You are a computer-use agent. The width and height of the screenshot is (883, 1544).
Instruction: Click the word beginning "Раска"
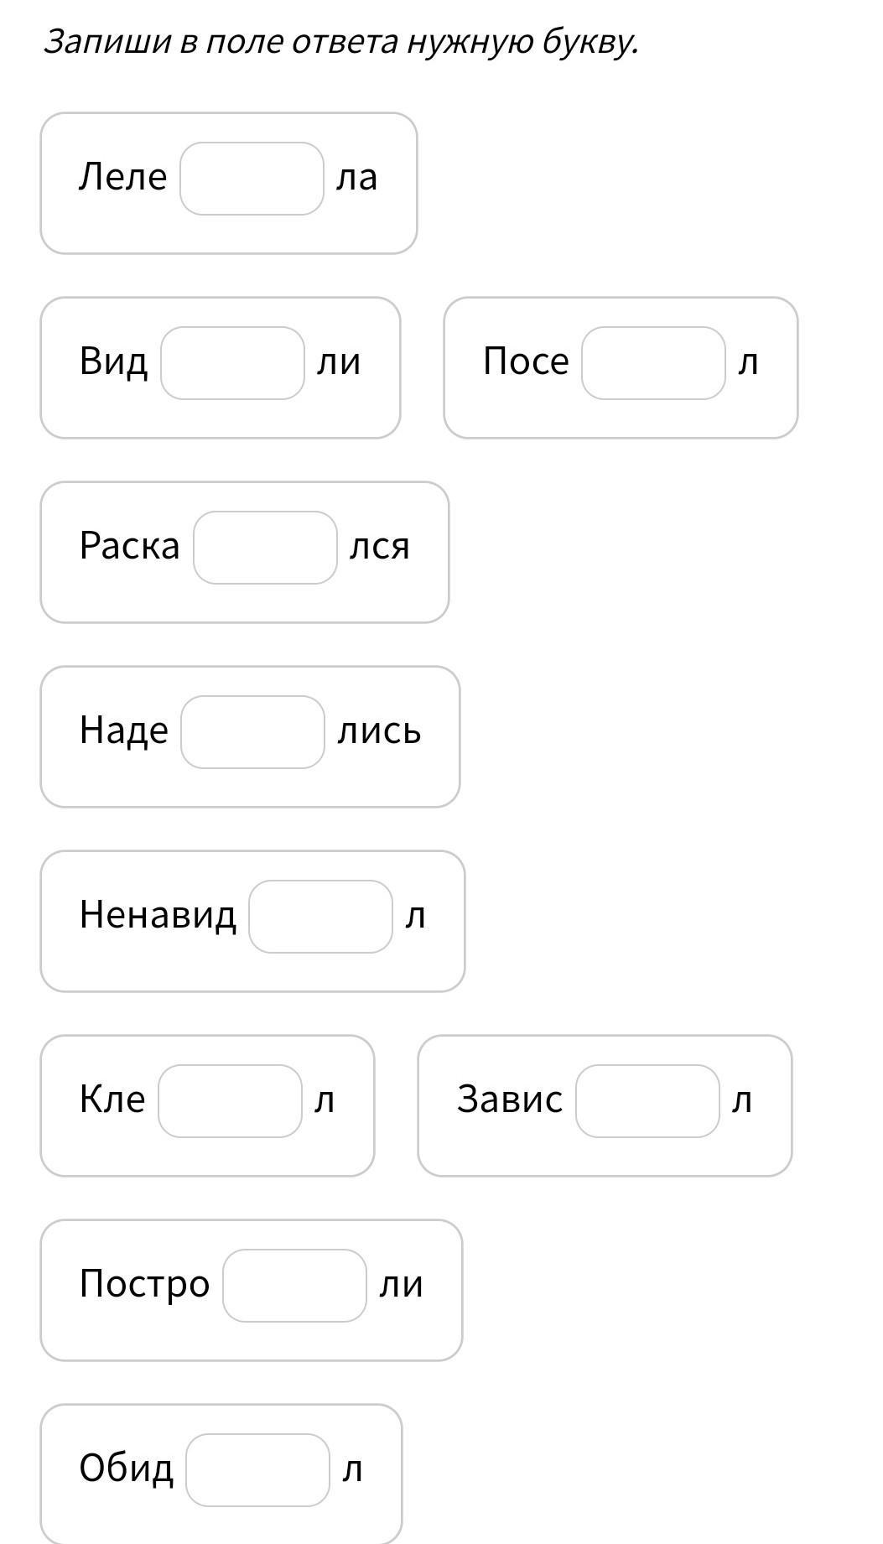pos(129,547)
